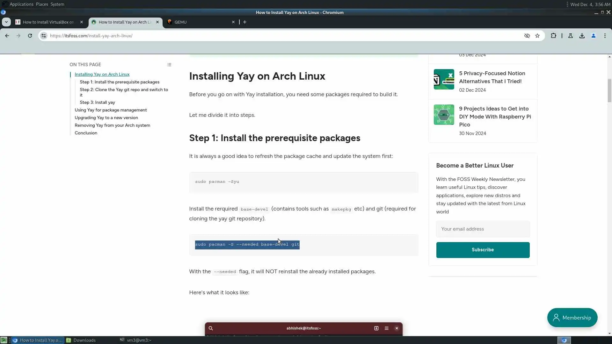Bookmark this page with star icon

537,36
